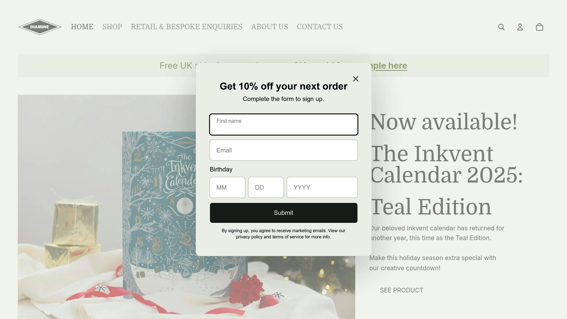Open the site search icon
Screen dimensions: 567x319
click(501, 27)
